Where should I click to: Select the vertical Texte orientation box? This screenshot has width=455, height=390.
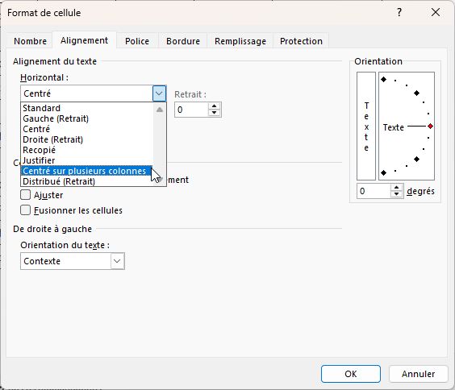(366, 126)
